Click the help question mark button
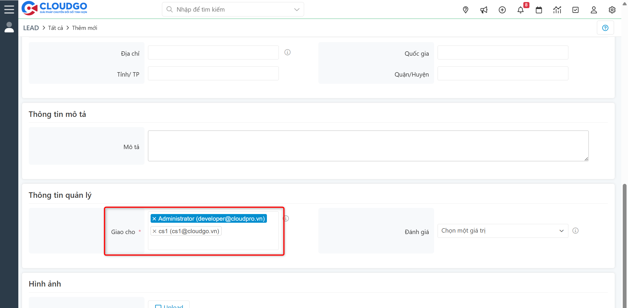Viewport: 628px width, 308px height. click(x=605, y=28)
